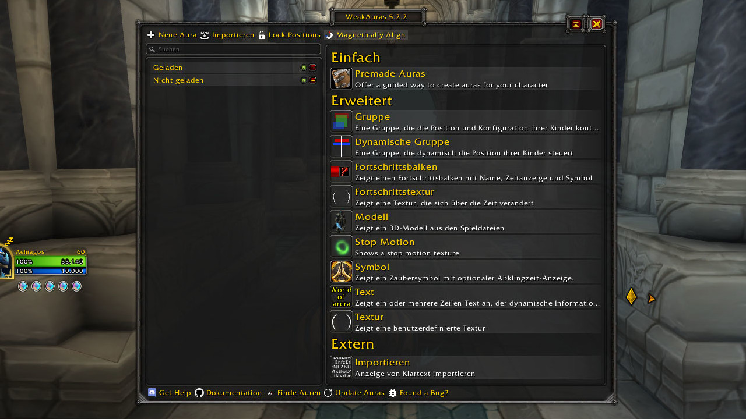This screenshot has width=746, height=419.
Task: Choose the green Stop Motion icon
Action: tap(341, 247)
